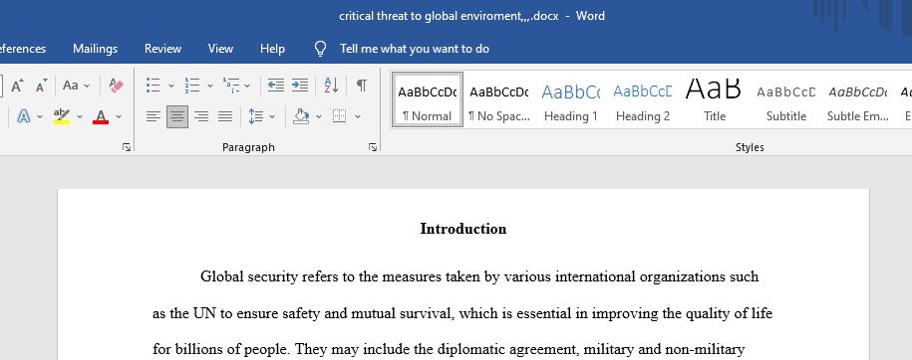
Task: Apply paragraph shading paint bucket
Action: [x=301, y=116]
